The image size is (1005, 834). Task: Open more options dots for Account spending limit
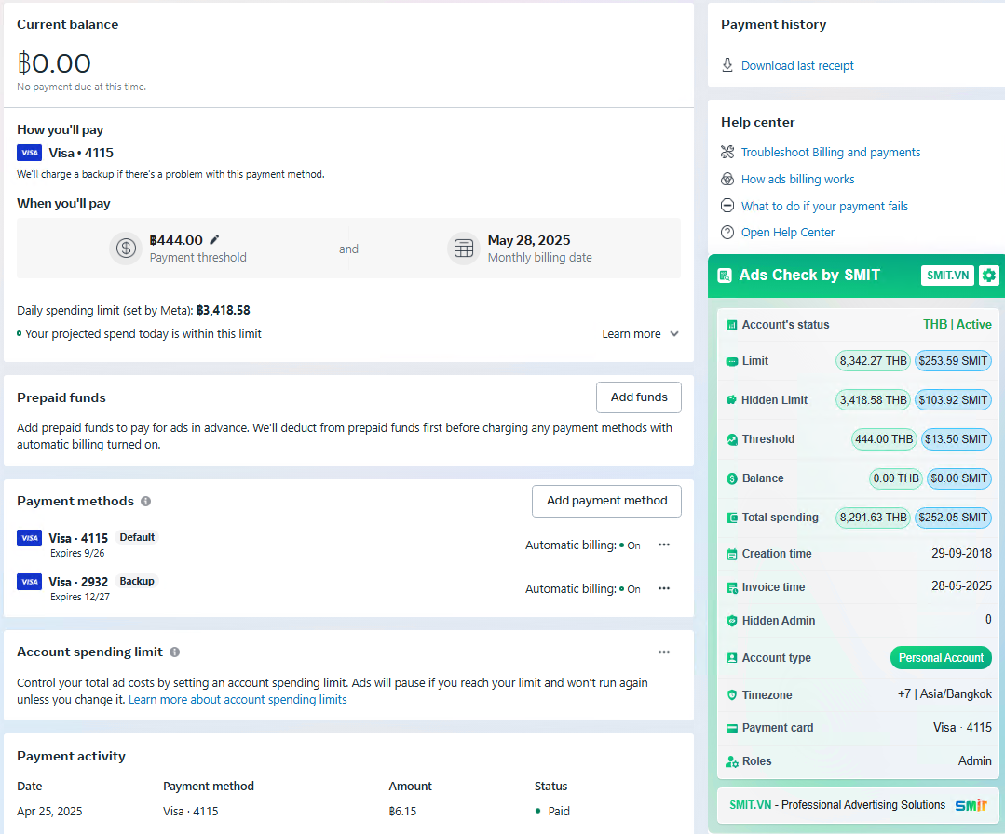tap(664, 652)
